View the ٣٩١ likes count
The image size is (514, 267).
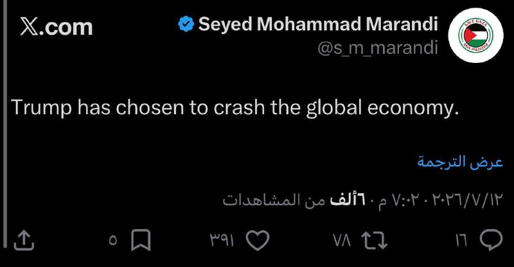click(x=222, y=241)
